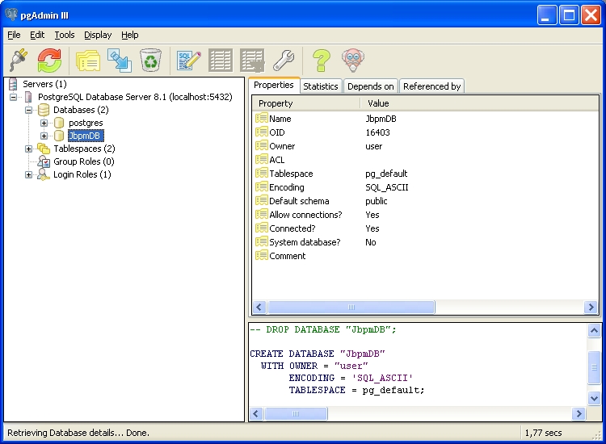Open the guru hint icon

(x=352, y=60)
